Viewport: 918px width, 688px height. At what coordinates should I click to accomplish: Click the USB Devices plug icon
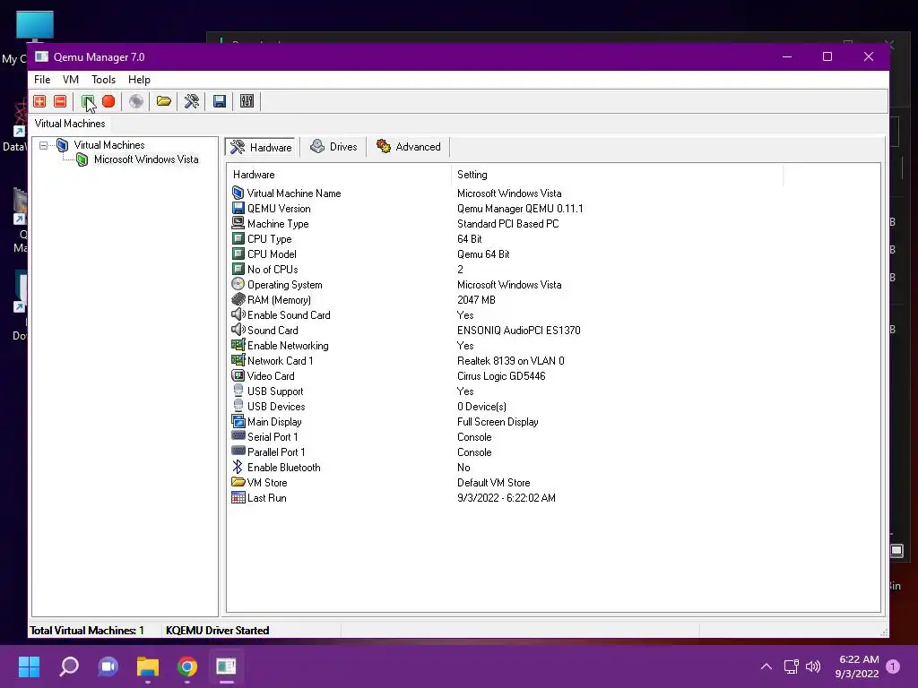(238, 406)
